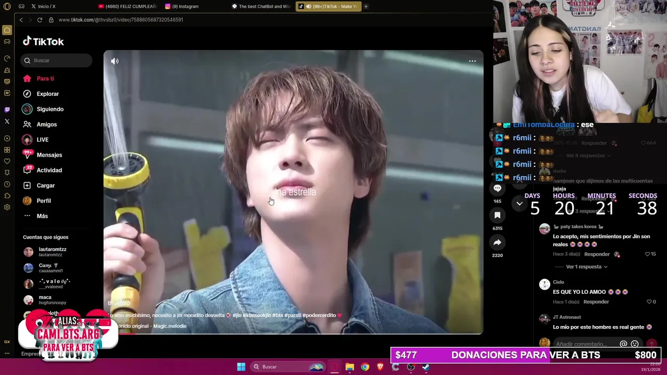Open Cielo's profile avatar
The image size is (667, 375).
(x=545, y=284)
